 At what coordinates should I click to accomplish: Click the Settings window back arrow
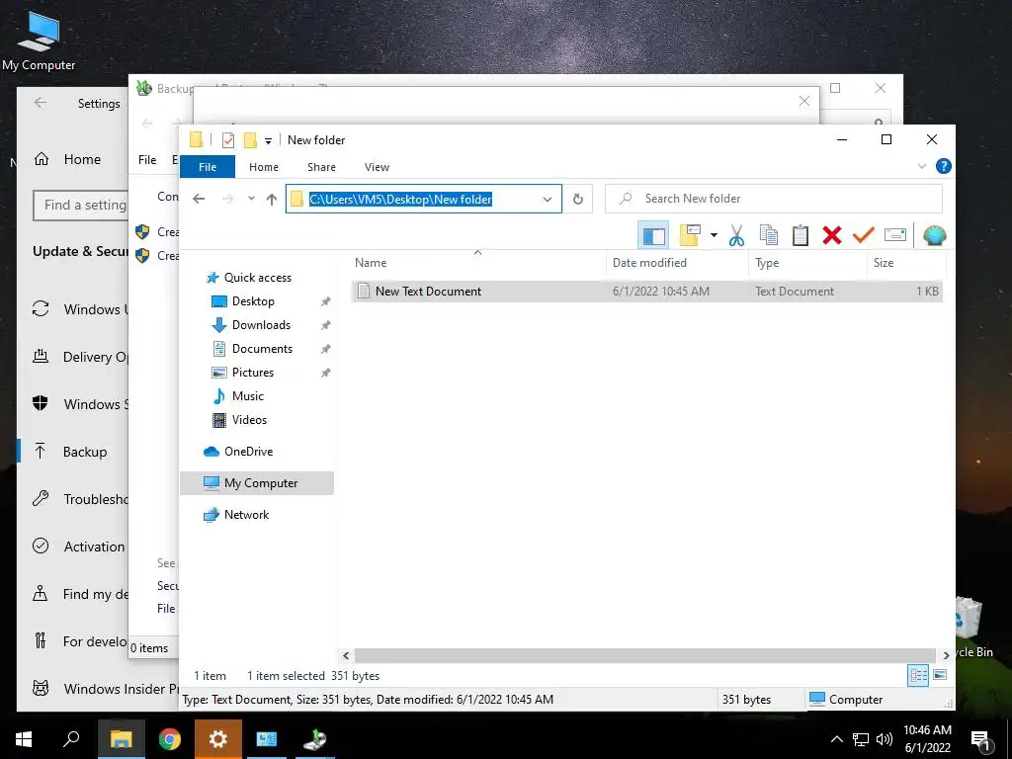point(41,103)
